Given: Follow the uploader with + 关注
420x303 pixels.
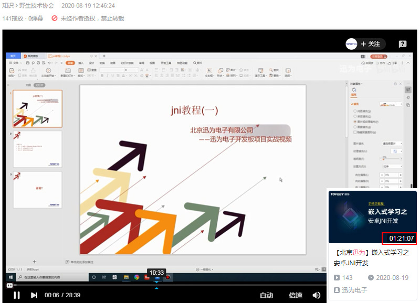Looking at the screenshot, I should pyautogui.click(x=371, y=44).
